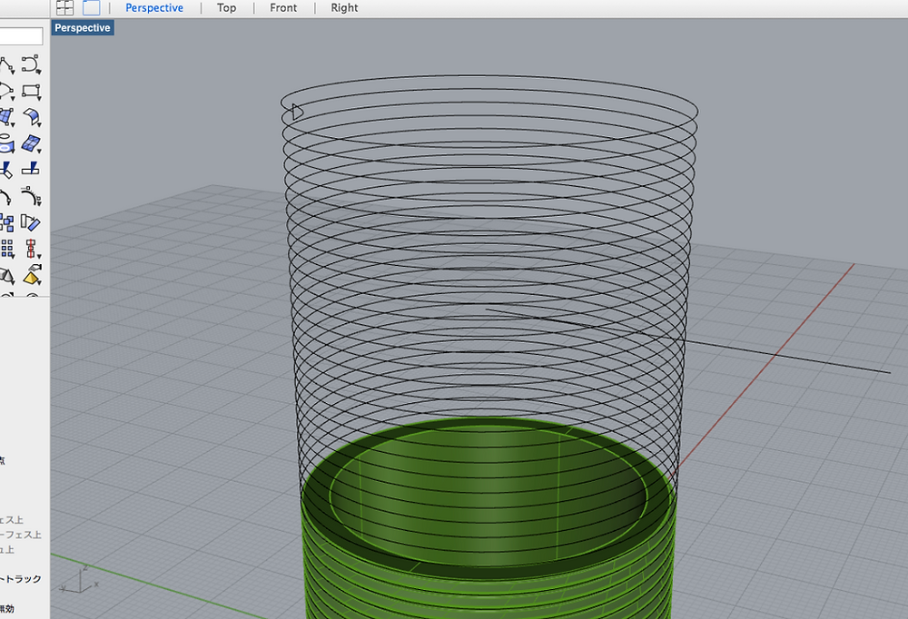The image size is (908, 619).
Task: Select the Surface from corner points tool
Action: coord(6,117)
